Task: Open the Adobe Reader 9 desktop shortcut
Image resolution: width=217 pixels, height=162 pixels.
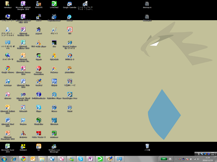Action: [x=38, y=135]
